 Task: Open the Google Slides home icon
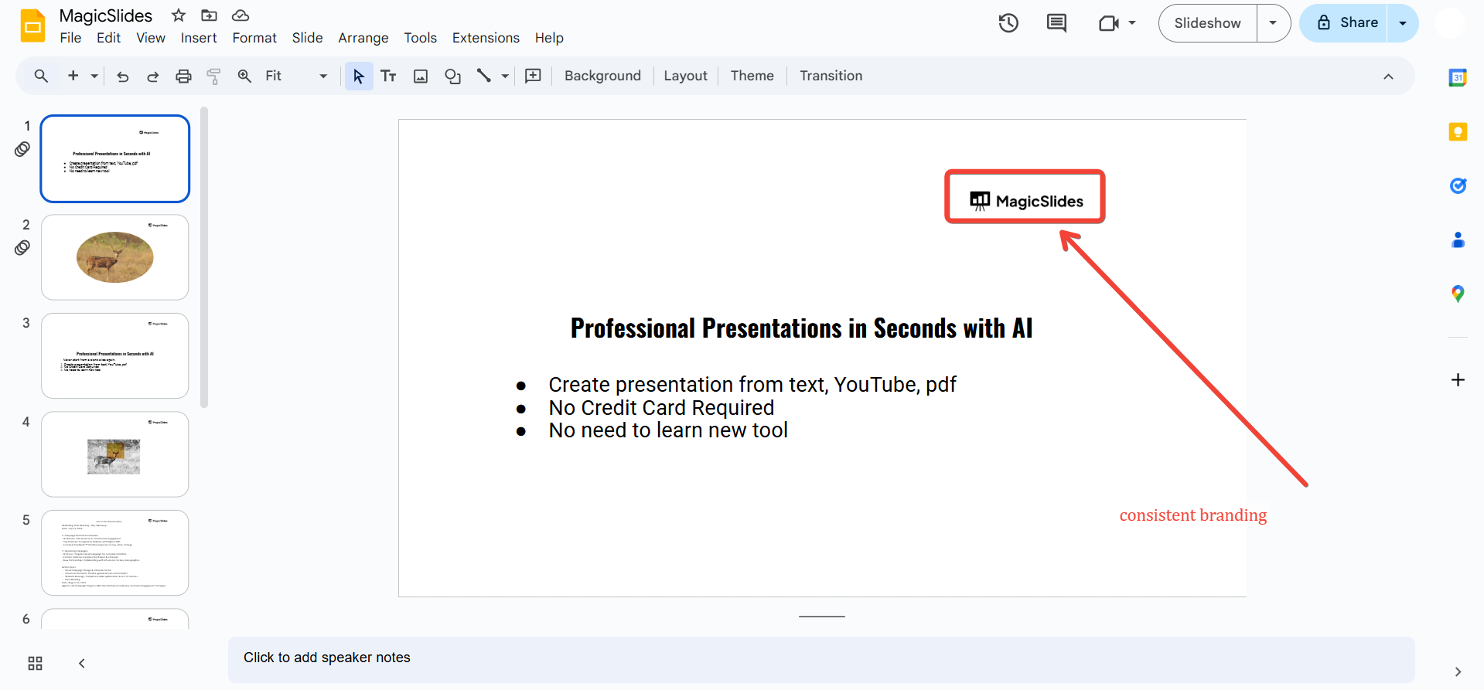click(x=32, y=25)
